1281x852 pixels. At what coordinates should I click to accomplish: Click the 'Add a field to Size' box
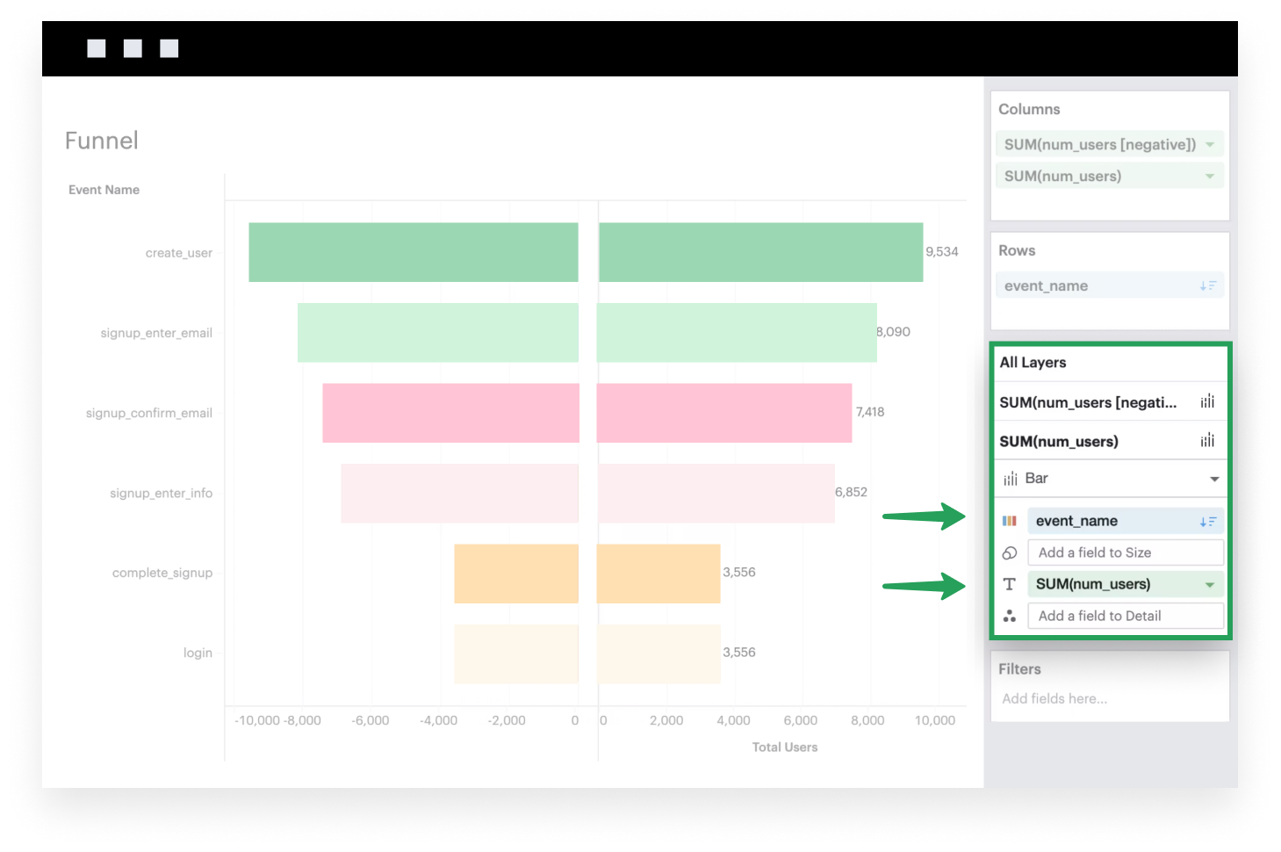(1125, 552)
